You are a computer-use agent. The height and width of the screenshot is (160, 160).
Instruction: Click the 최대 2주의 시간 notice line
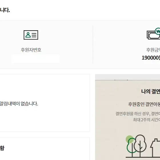coord(146,120)
